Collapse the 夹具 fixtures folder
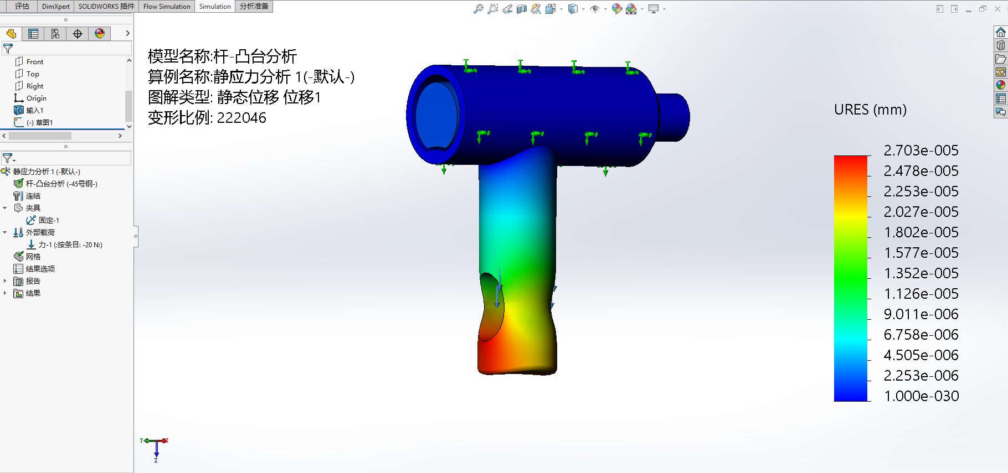The image size is (1008, 473). [x=5, y=208]
